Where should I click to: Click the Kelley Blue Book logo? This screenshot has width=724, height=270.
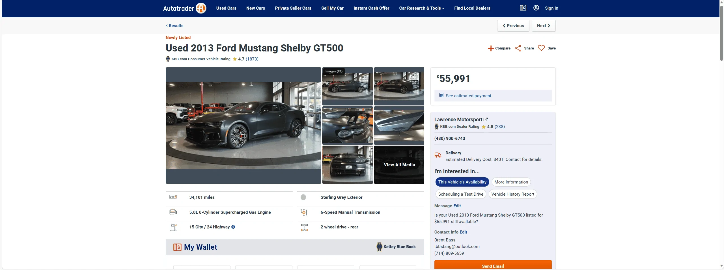coord(396,247)
